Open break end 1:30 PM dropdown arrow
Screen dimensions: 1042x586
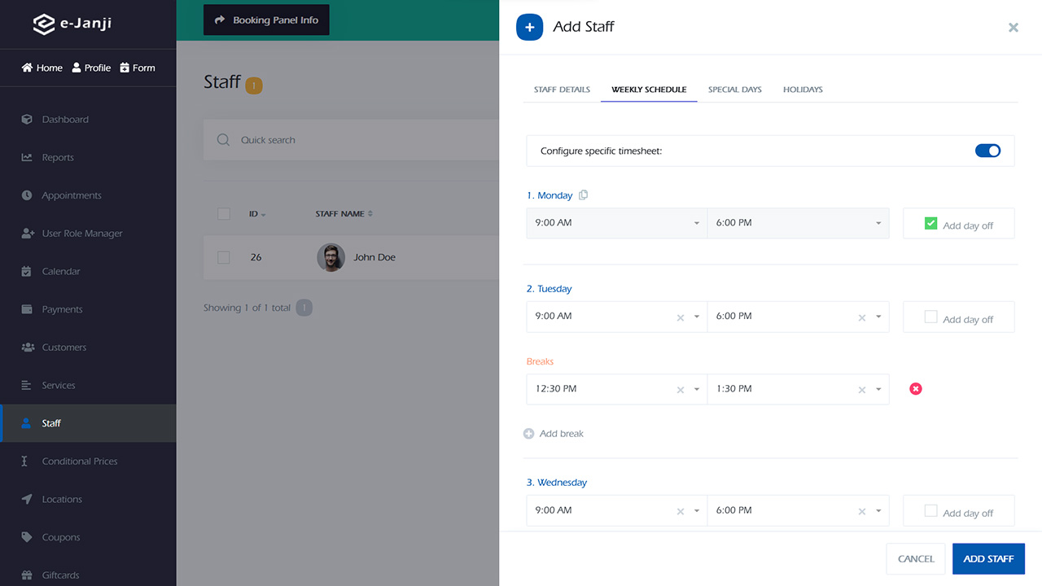(x=878, y=389)
